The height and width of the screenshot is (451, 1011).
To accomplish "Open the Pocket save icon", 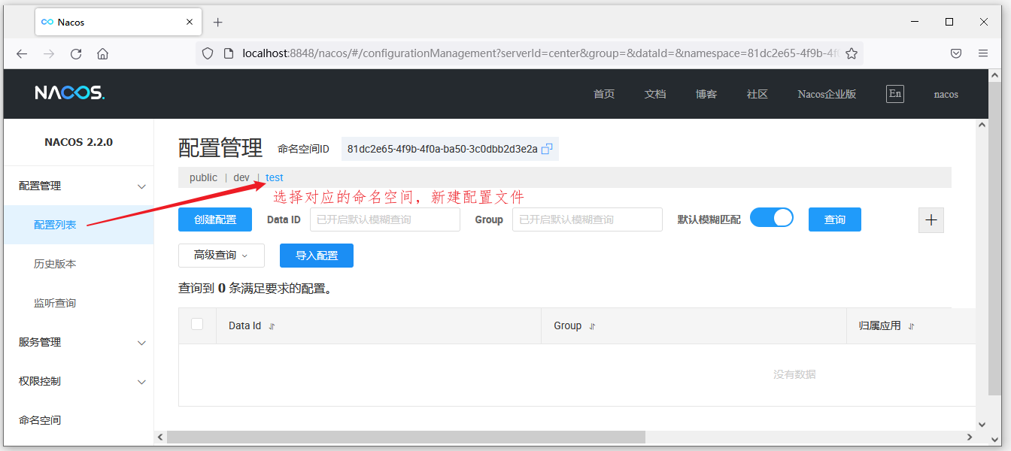I will [956, 53].
